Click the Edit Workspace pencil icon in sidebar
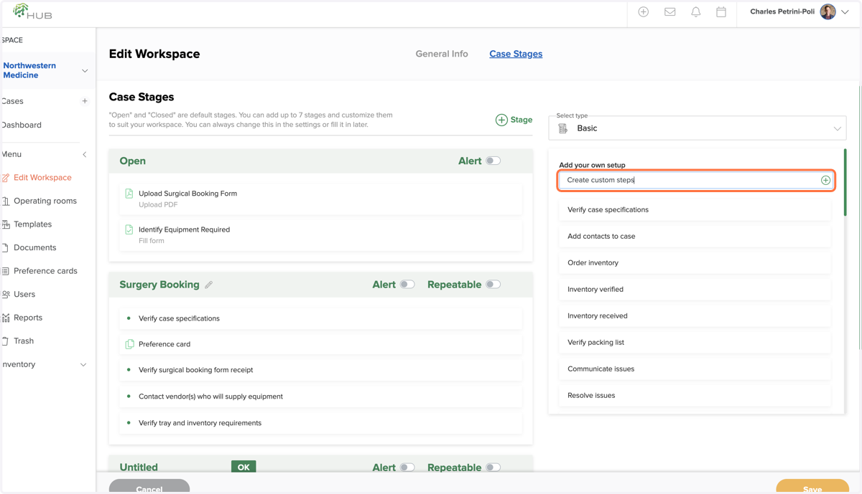Viewport: 862px width, 494px height. point(6,178)
